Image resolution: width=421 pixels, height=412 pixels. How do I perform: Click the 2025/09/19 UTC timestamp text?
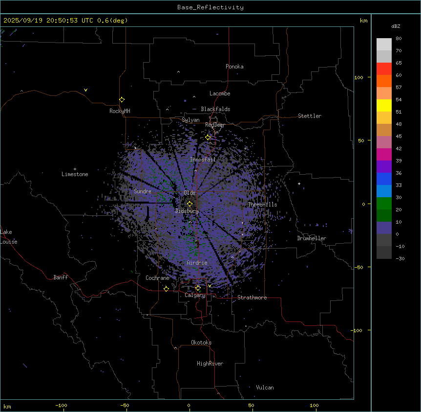tap(65, 21)
